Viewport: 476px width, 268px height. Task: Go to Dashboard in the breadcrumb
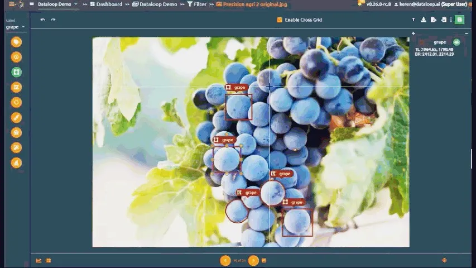point(106,4)
